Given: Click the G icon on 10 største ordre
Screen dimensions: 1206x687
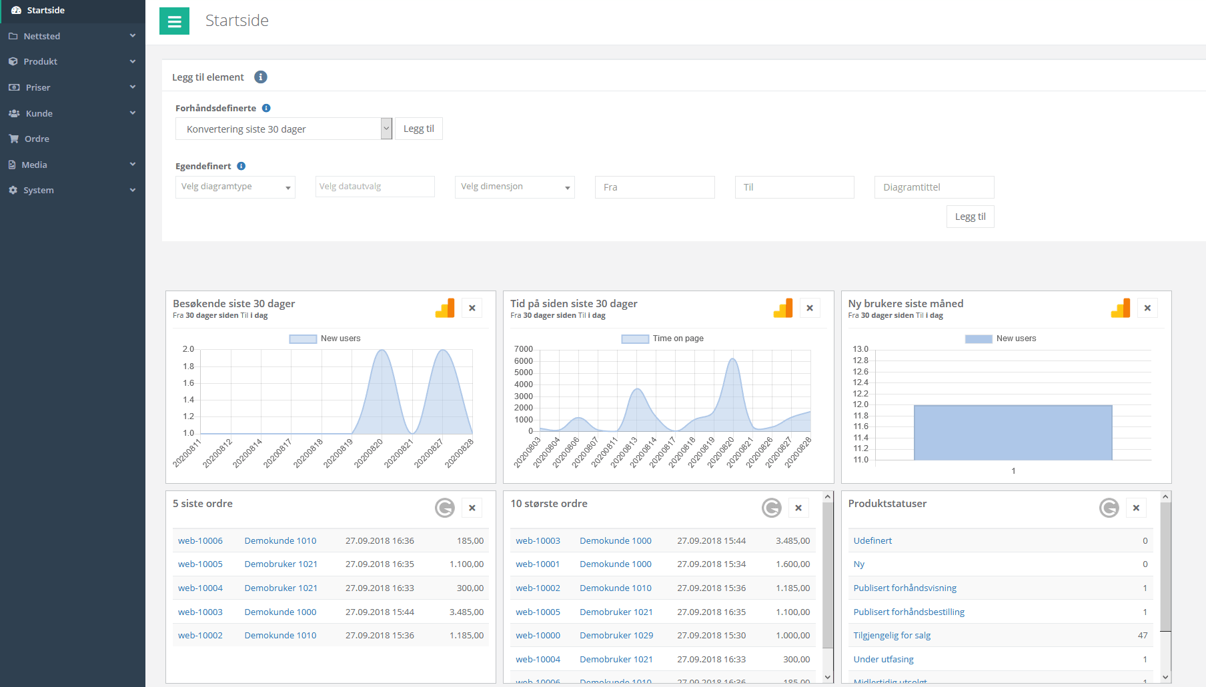Looking at the screenshot, I should [772, 508].
